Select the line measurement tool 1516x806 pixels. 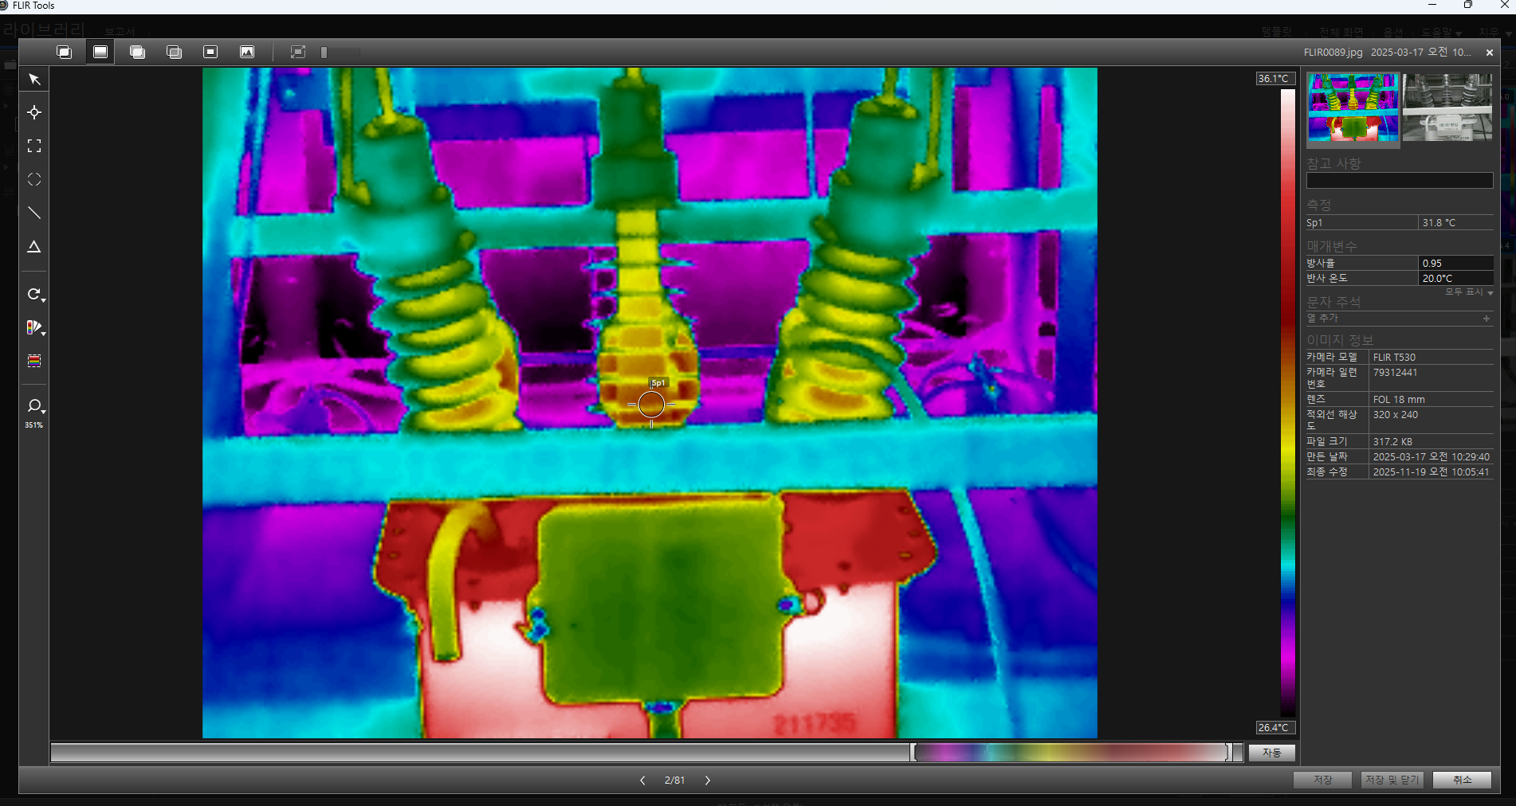(x=34, y=213)
